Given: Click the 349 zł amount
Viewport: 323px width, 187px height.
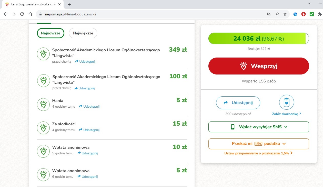Looking at the screenshot, I should click(178, 50).
